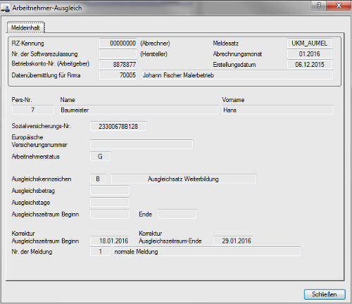Click the empty Ausgleichszeitraum Ende field
The width and height of the screenshot is (352, 304).
[177, 214]
